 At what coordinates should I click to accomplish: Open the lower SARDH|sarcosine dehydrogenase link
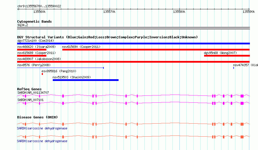click(x=42, y=141)
